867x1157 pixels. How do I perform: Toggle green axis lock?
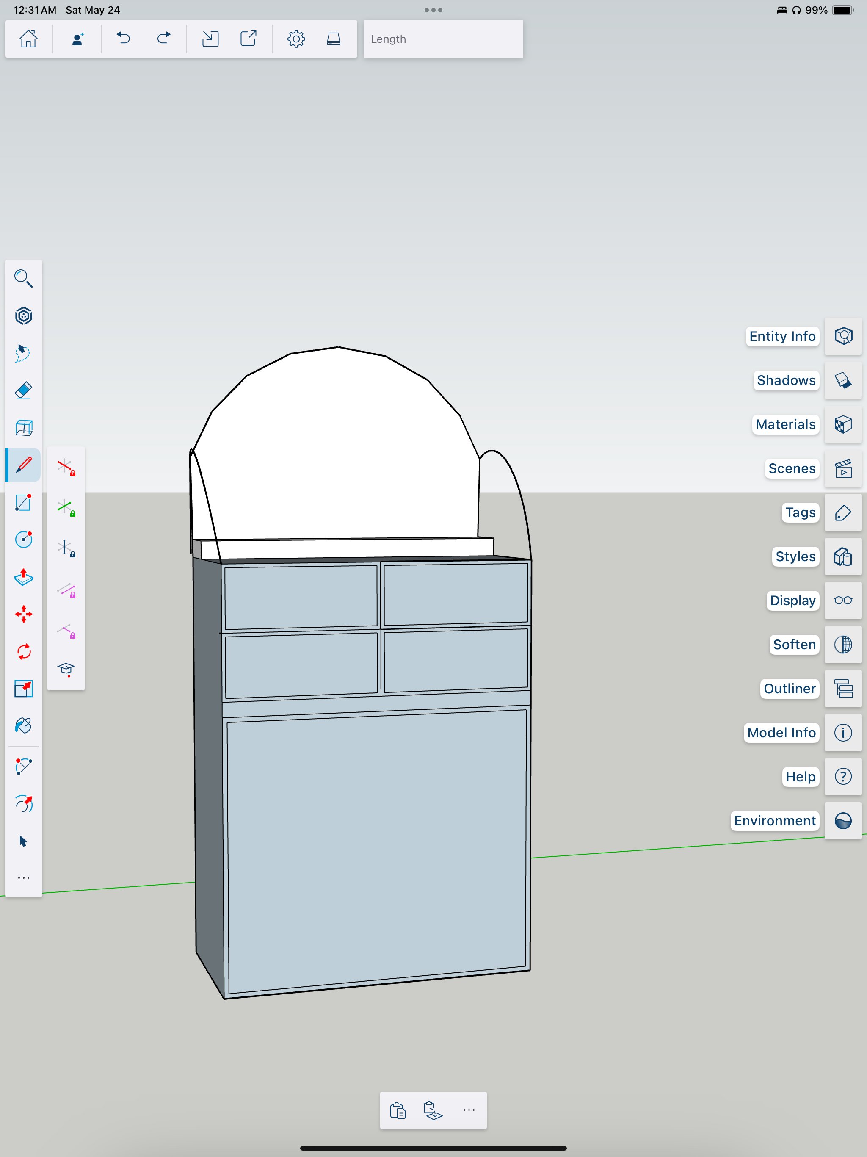click(66, 507)
